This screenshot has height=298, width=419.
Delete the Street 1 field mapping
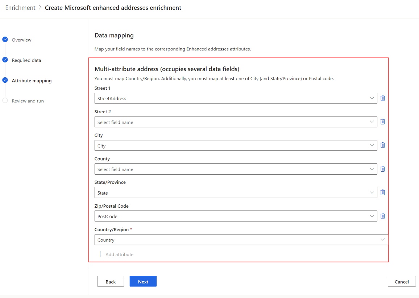click(x=382, y=98)
